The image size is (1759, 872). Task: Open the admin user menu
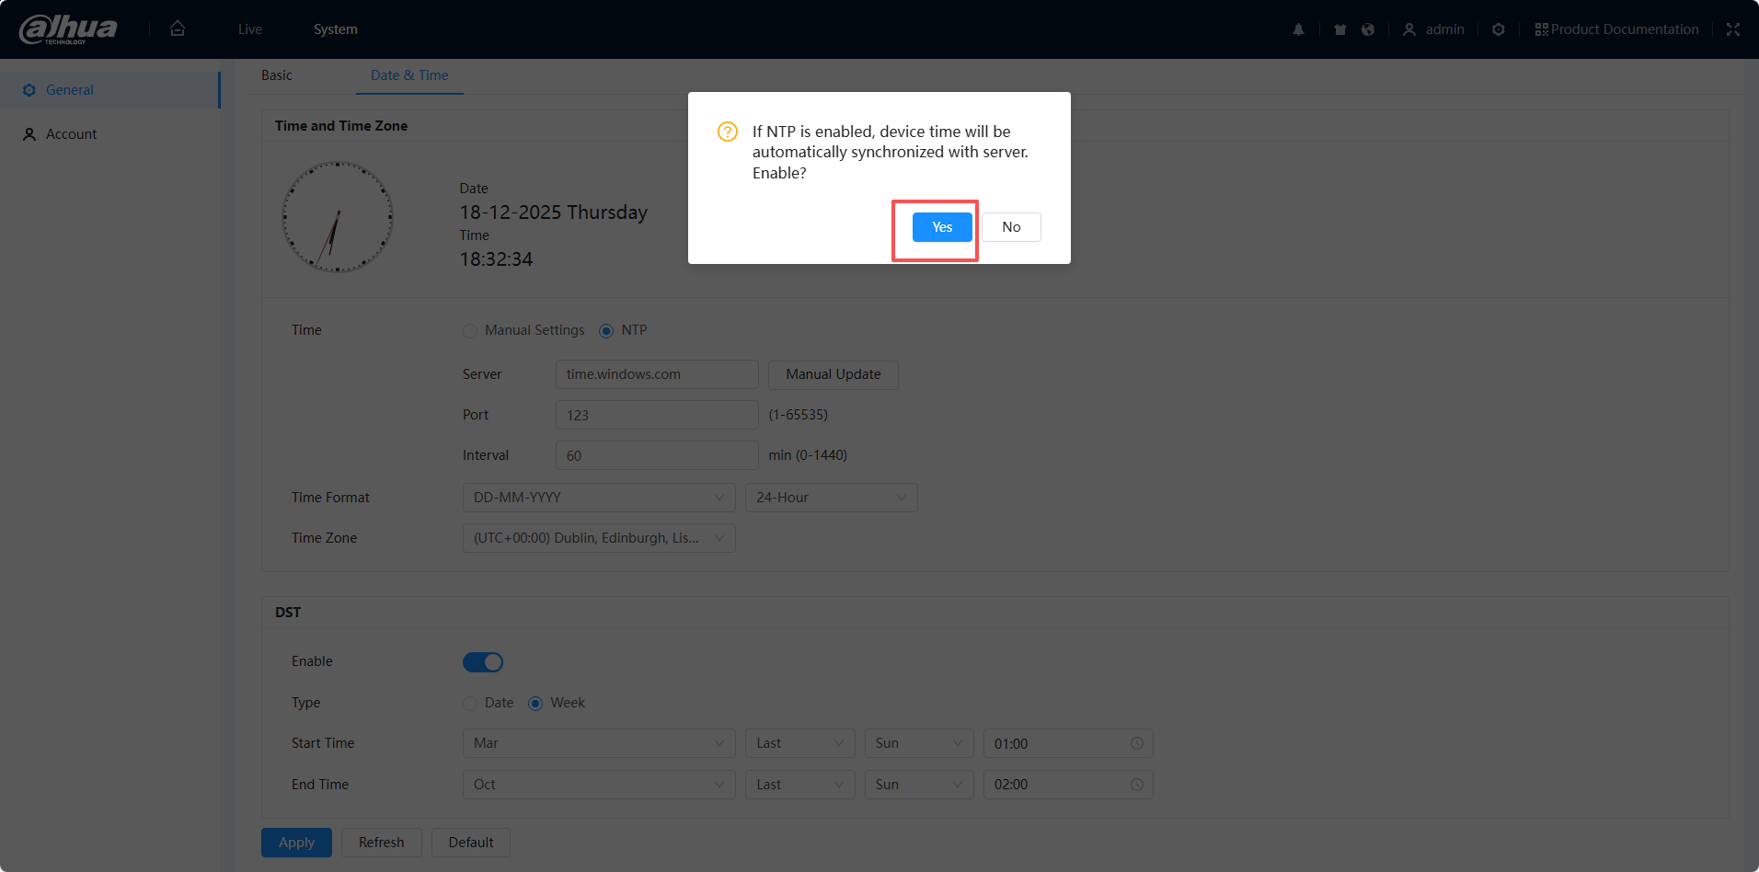coord(1433,29)
